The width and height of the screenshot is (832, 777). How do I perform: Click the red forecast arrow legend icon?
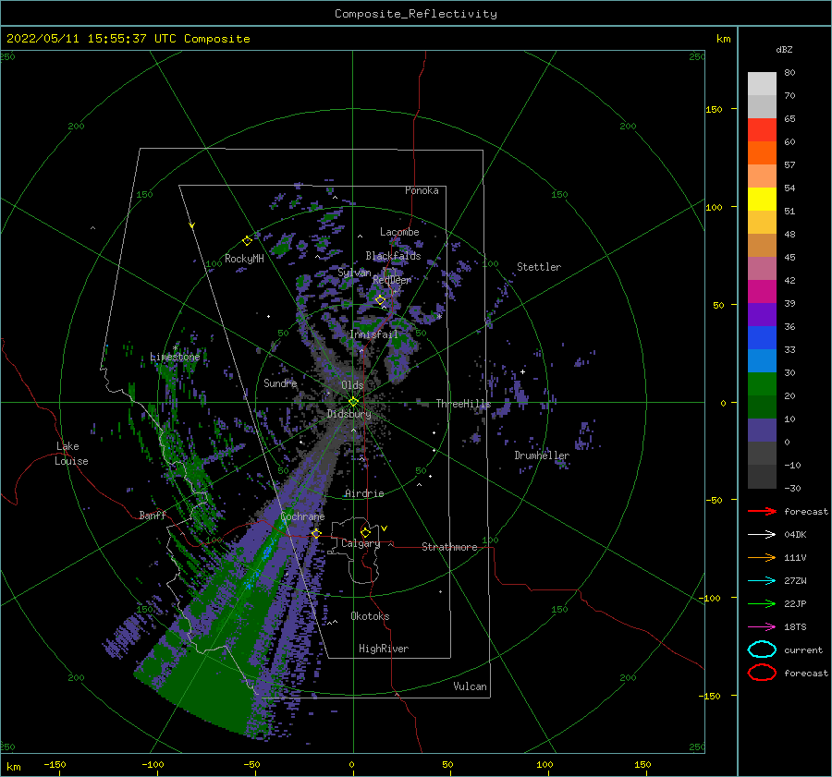(762, 511)
